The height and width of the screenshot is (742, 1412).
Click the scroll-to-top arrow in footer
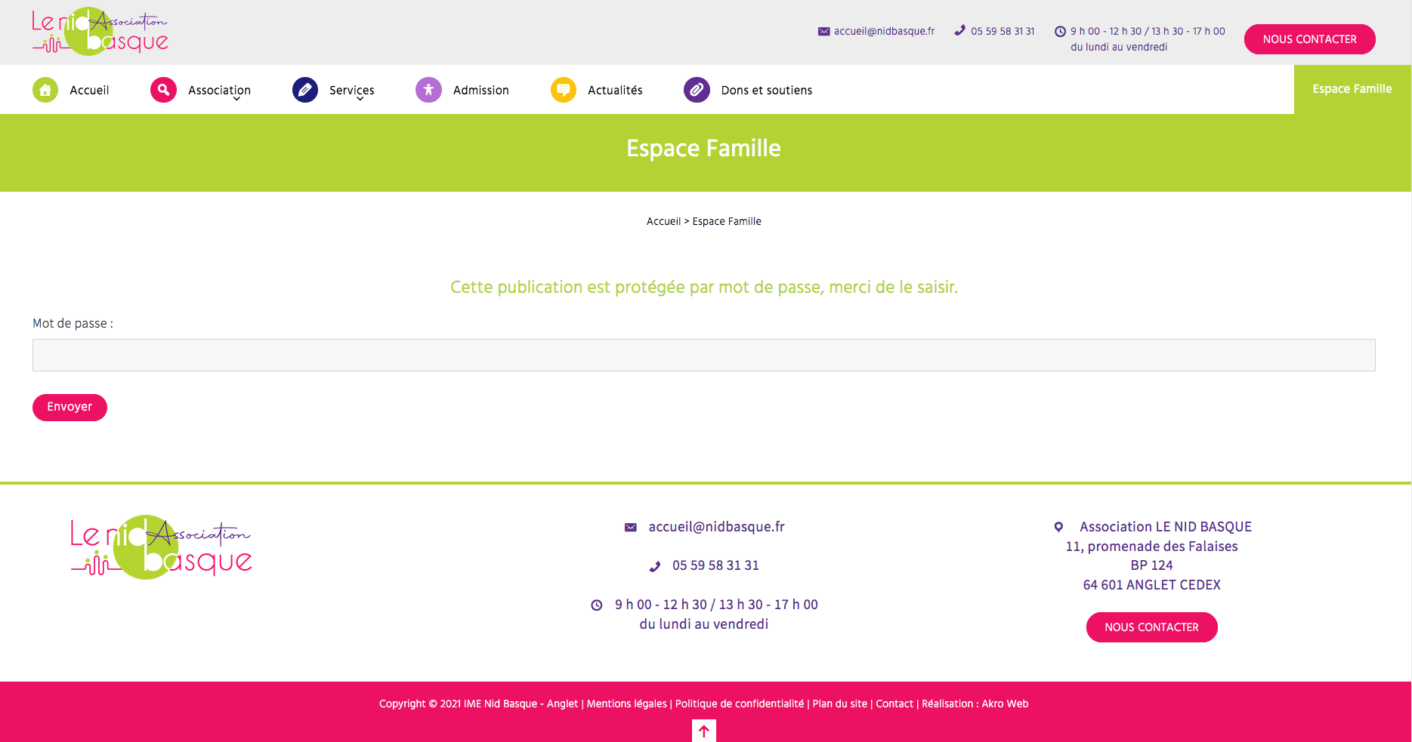pos(704,731)
